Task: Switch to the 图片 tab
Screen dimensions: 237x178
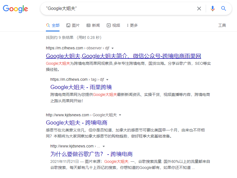Action: [73, 25]
